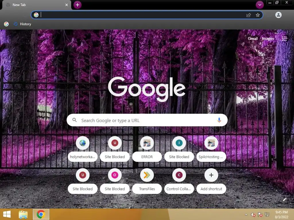
Task: Open File Explorer from the taskbar
Action: [23, 214]
